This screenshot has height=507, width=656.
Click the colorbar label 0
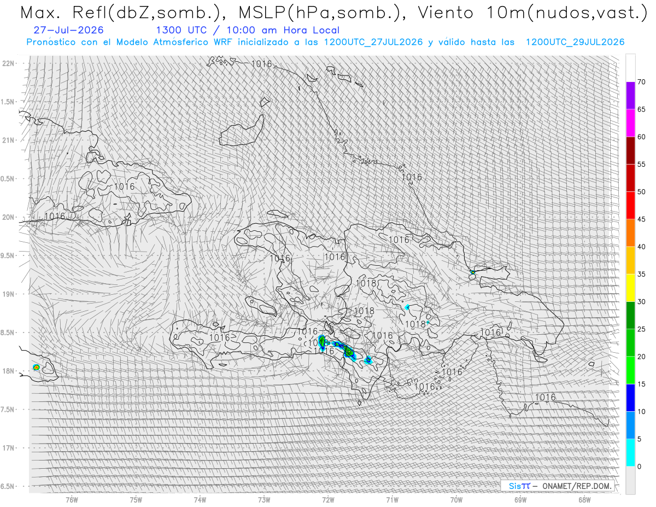(640, 467)
